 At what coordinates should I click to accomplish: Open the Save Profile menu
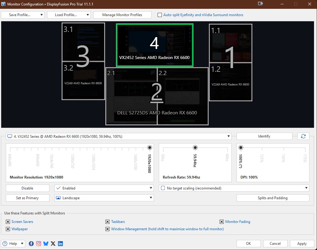click(x=23, y=15)
